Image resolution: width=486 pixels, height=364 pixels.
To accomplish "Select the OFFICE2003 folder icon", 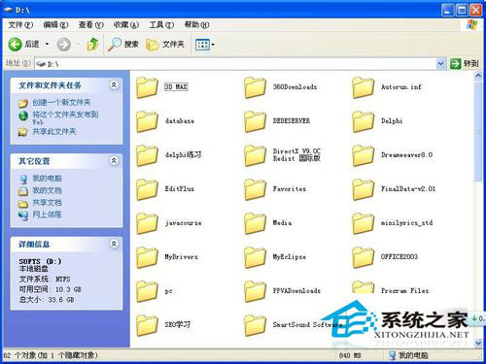I will pyautogui.click(x=363, y=257).
